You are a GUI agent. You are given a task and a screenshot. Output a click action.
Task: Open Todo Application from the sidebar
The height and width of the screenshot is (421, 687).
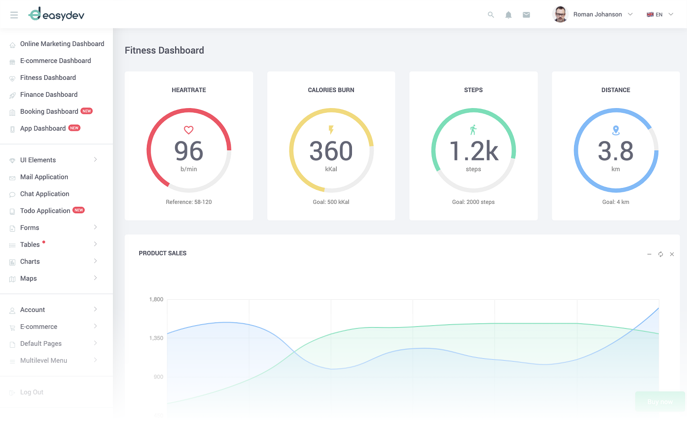pyautogui.click(x=45, y=211)
